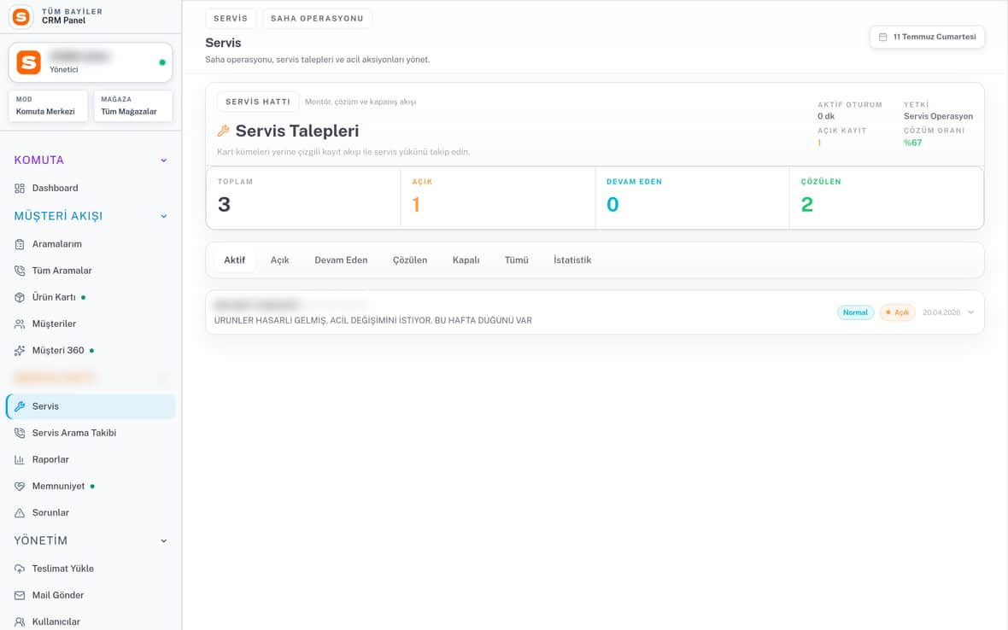Click the %67 çözüm oranı value

click(x=912, y=143)
